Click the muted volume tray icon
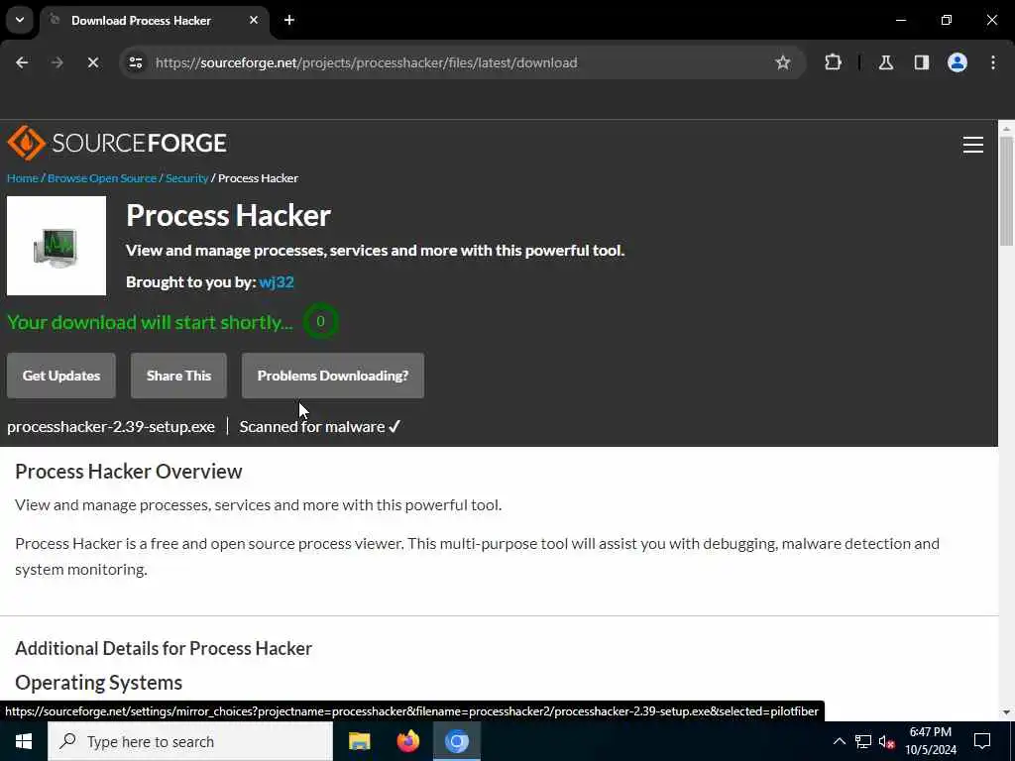Viewport: 1015px width, 761px height. click(x=887, y=741)
